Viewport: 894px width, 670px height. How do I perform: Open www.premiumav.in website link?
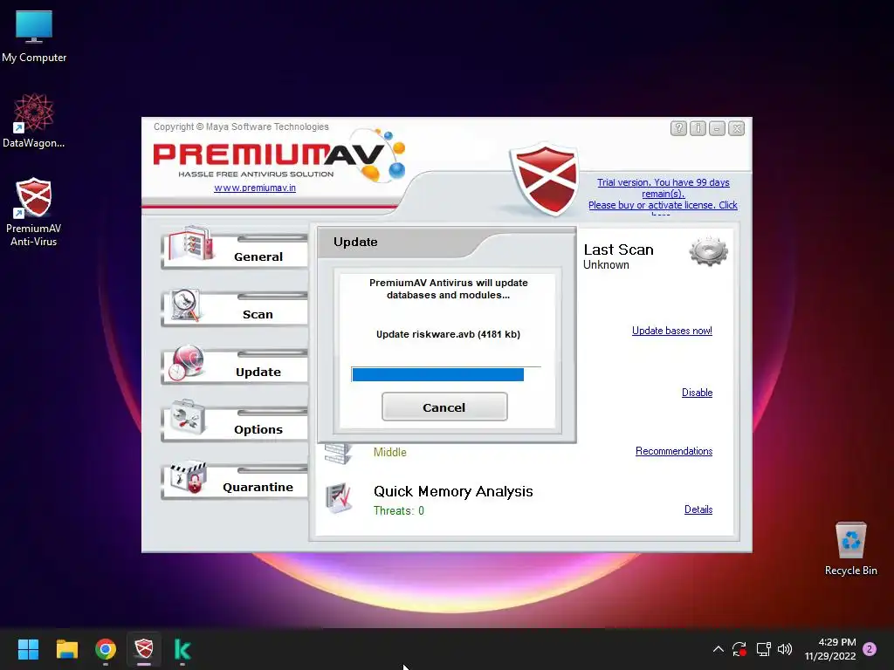click(255, 188)
